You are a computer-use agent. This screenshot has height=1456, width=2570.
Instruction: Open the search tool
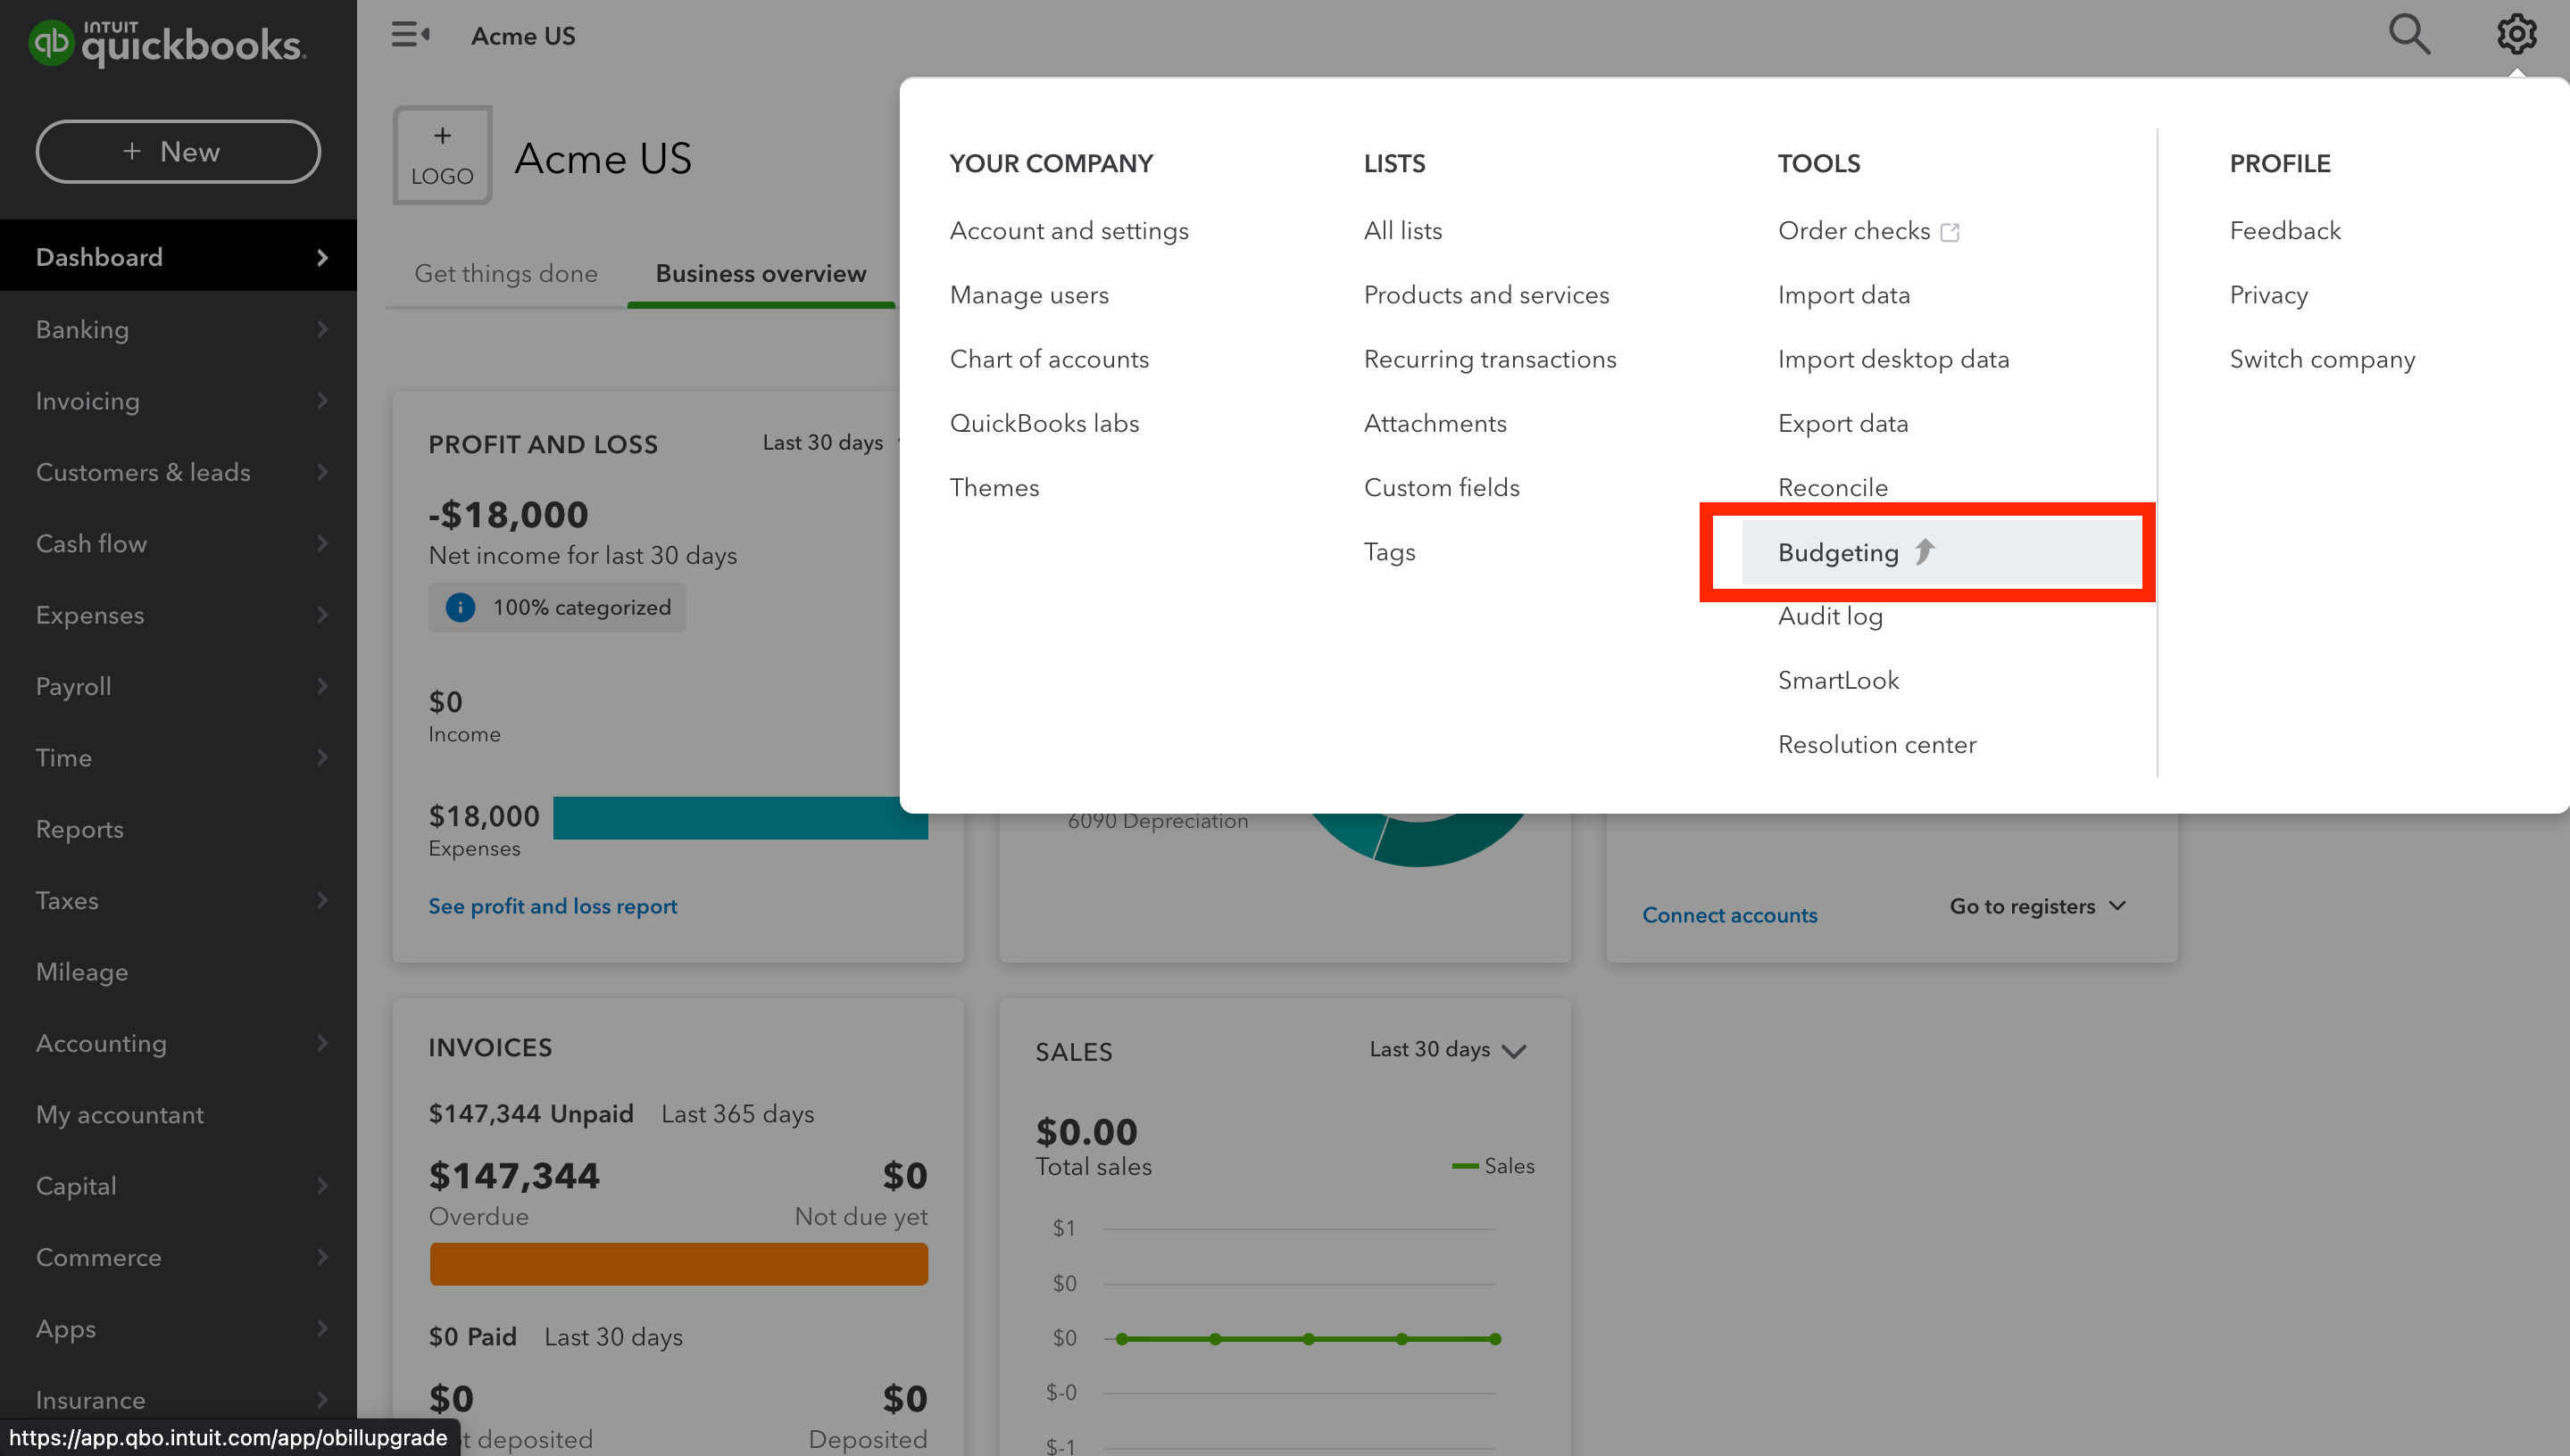(2410, 34)
